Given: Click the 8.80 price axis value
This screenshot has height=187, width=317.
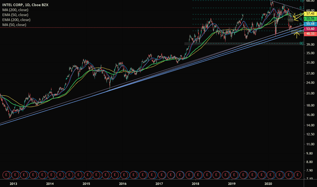Looking at the screenshot, I should [310, 162].
